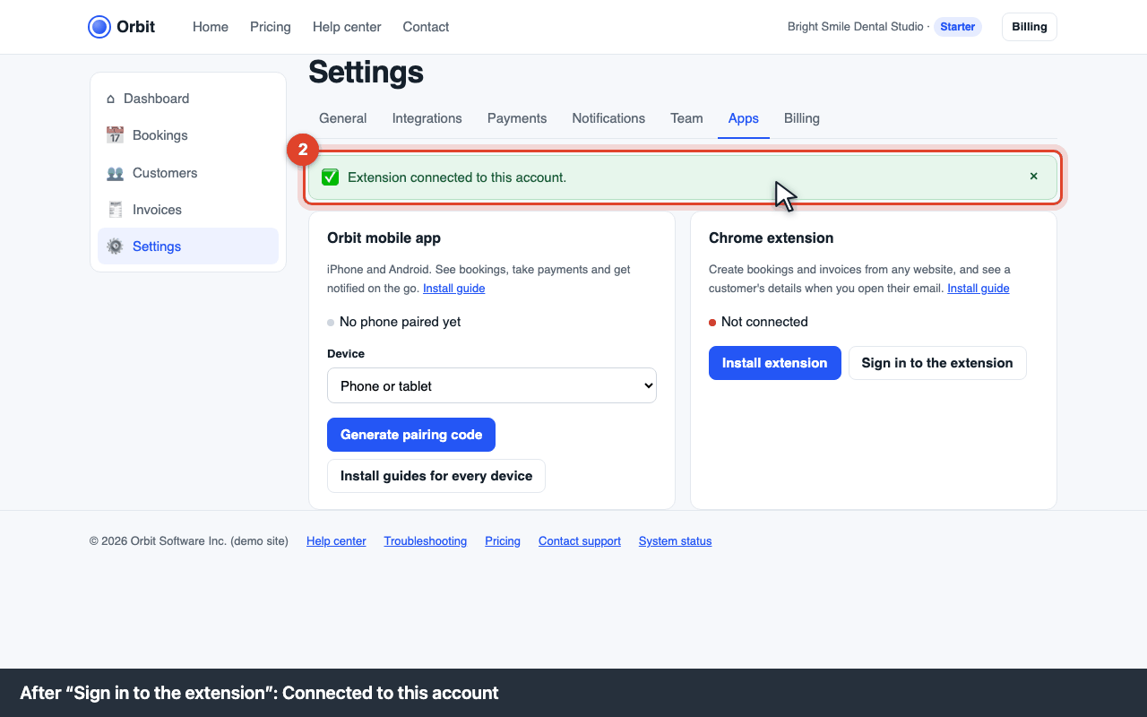
Task: Select the Team tab
Action: 686,118
